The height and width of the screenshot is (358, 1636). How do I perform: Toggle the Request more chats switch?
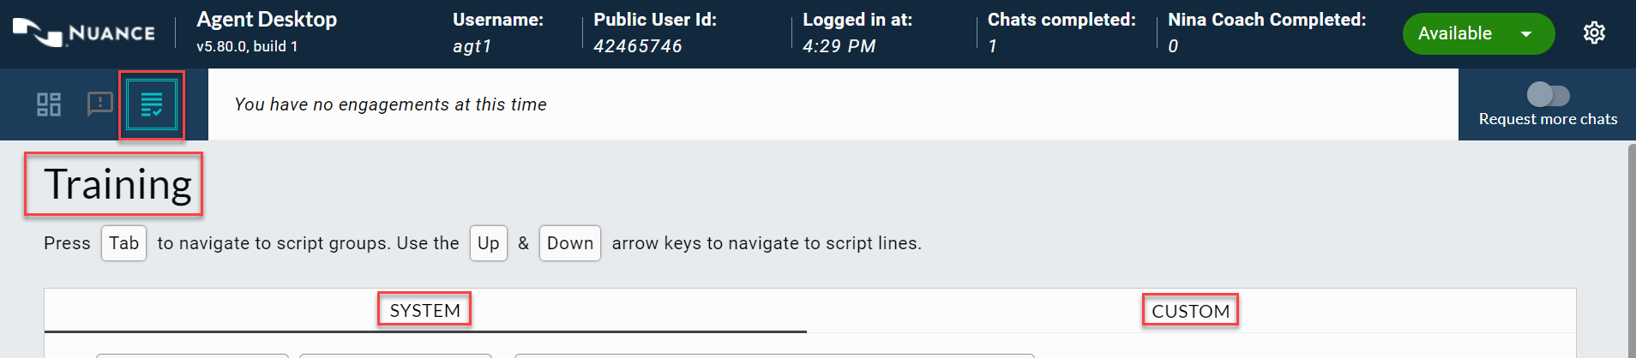tap(1548, 94)
